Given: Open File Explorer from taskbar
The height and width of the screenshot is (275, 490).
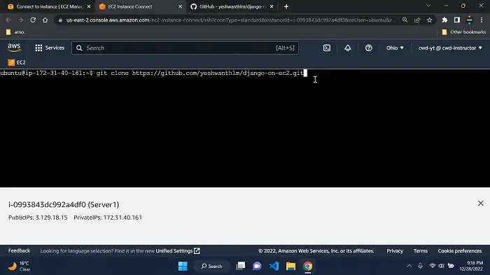Looking at the screenshot, I should [x=291, y=266].
